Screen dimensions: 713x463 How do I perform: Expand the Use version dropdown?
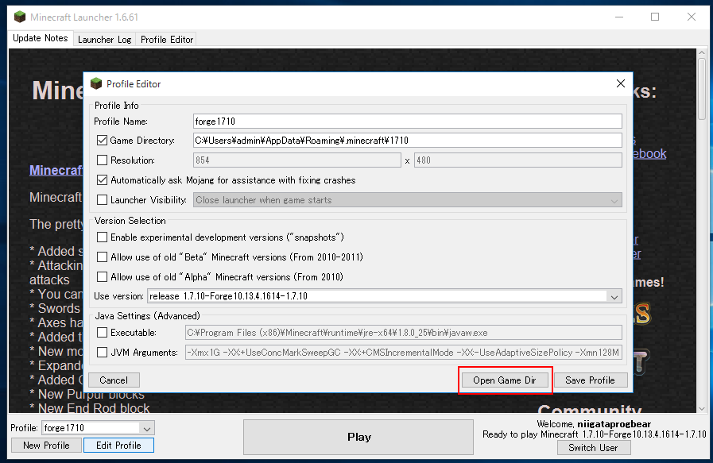coord(614,296)
